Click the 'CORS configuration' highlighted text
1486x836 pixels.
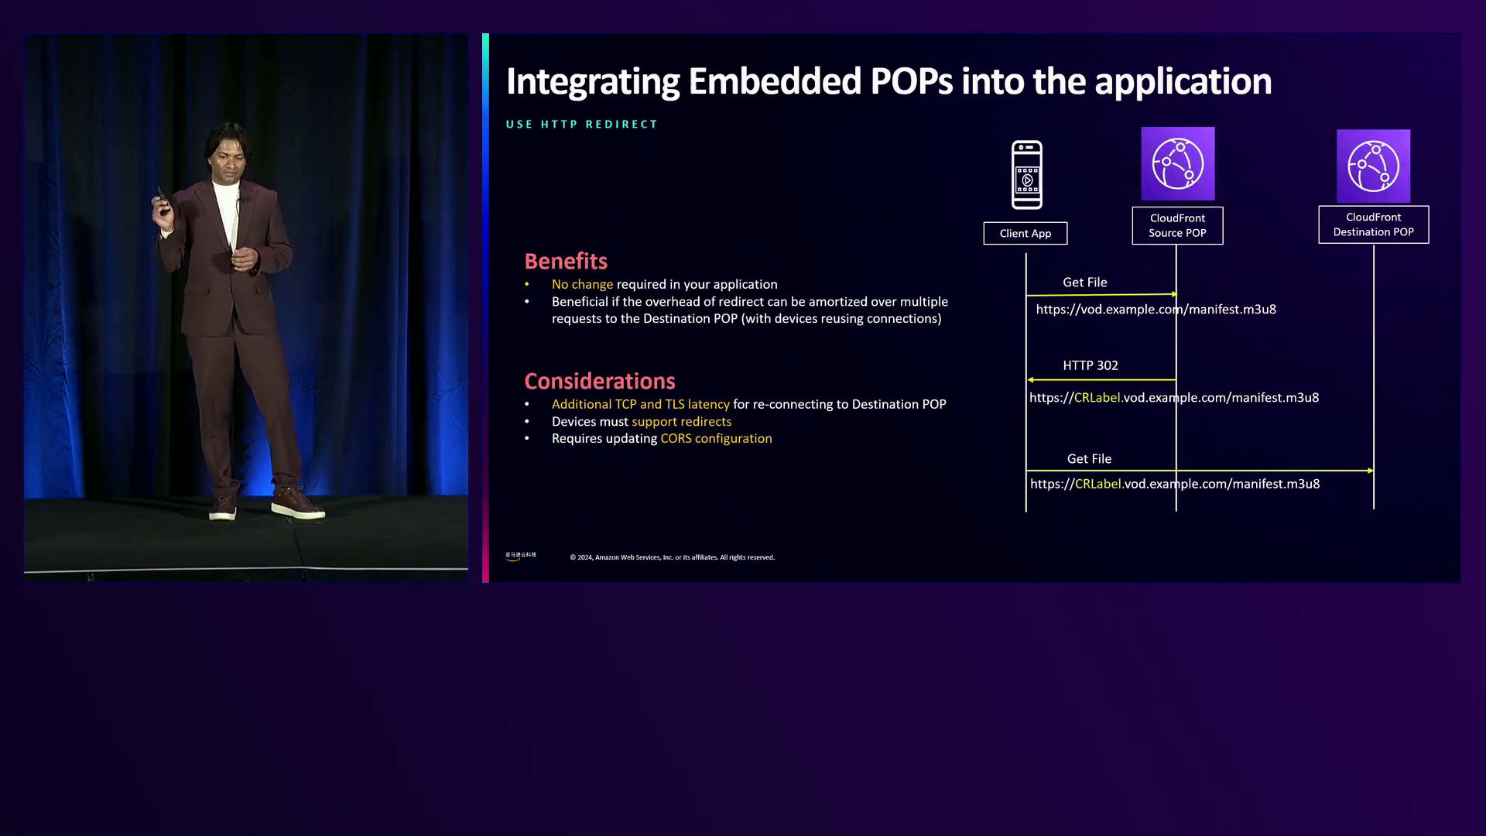(x=716, y=438)
